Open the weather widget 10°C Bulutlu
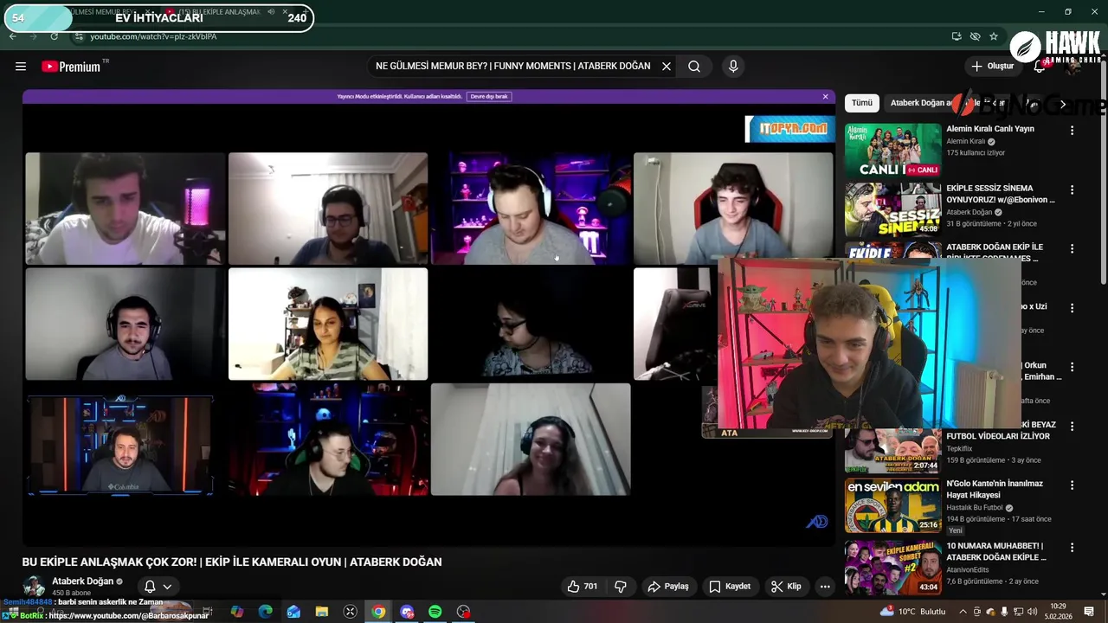The height and width of the screenshot is (623, 1108). tap(912, 612)
